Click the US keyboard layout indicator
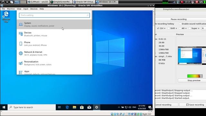Viewport: 206px width, 116px height. pos(201,2)
